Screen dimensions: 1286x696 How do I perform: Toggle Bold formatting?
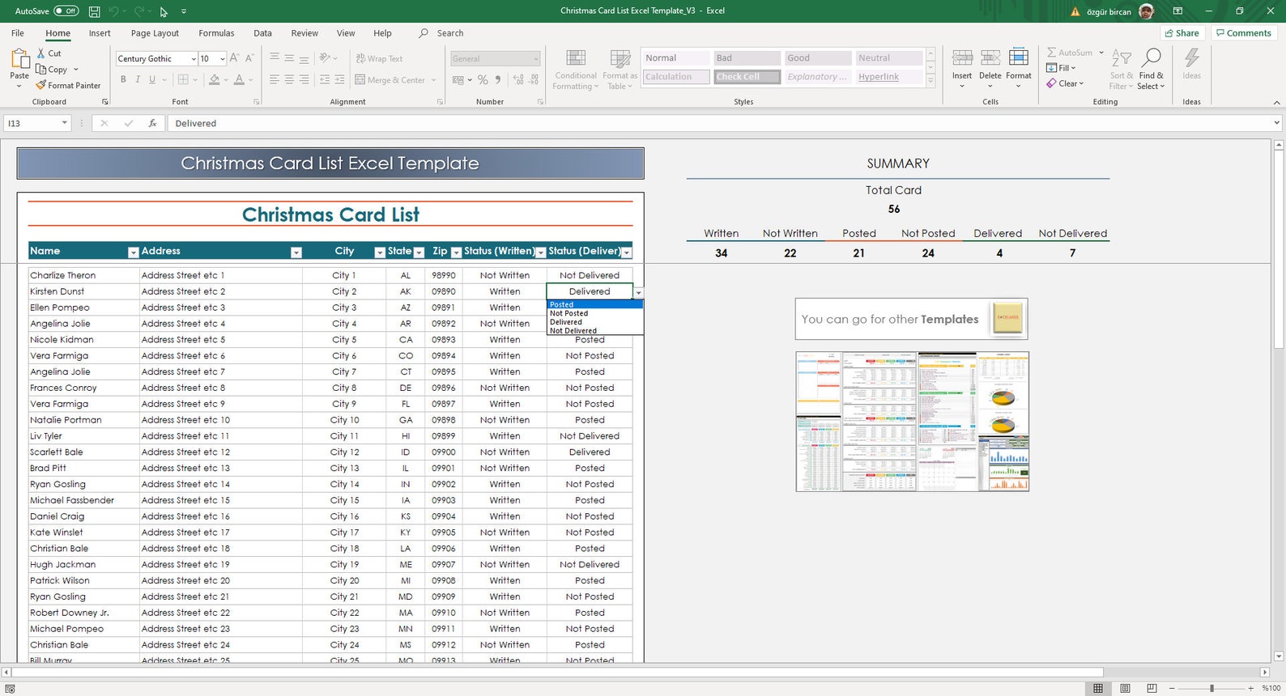(x=123, y=79)
